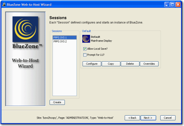Click the BlueZone logo in sidebar

pos(25,29)
